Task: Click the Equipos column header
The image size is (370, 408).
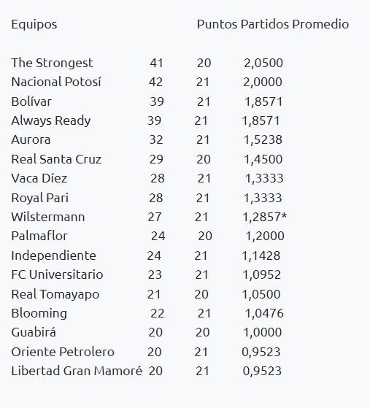Action: pyautogui.click(x=34, y=25)
